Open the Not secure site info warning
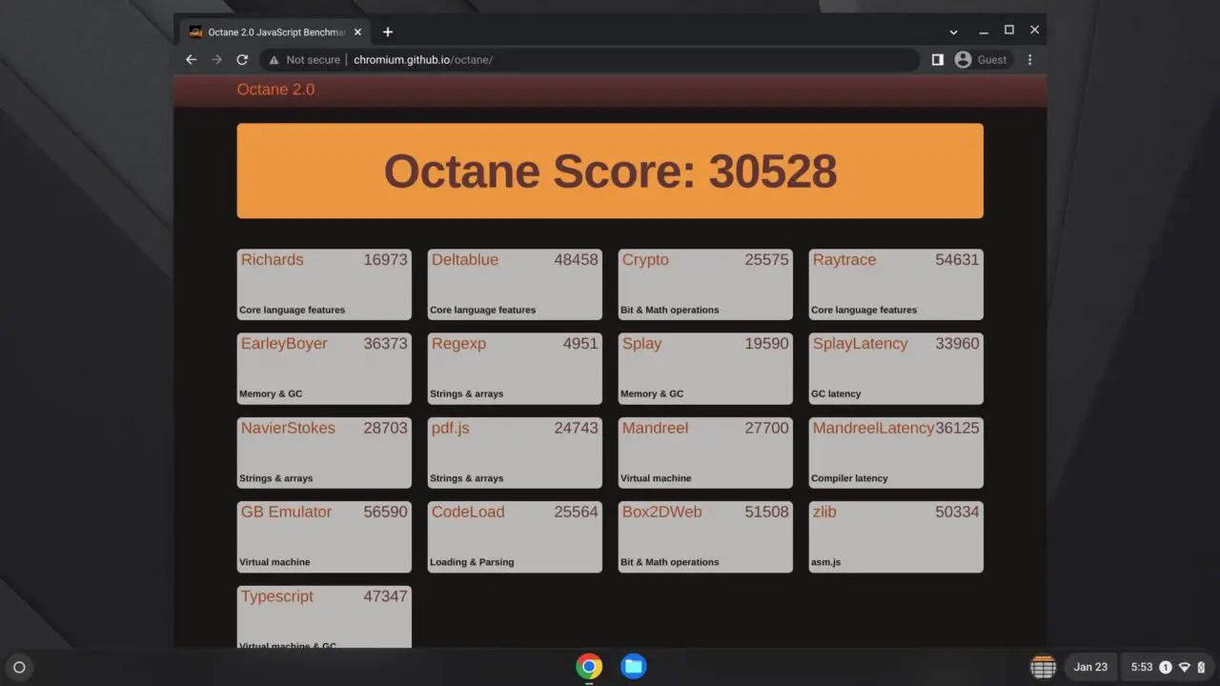This screenshot has width=1220, height=686. tap(304, 59)
